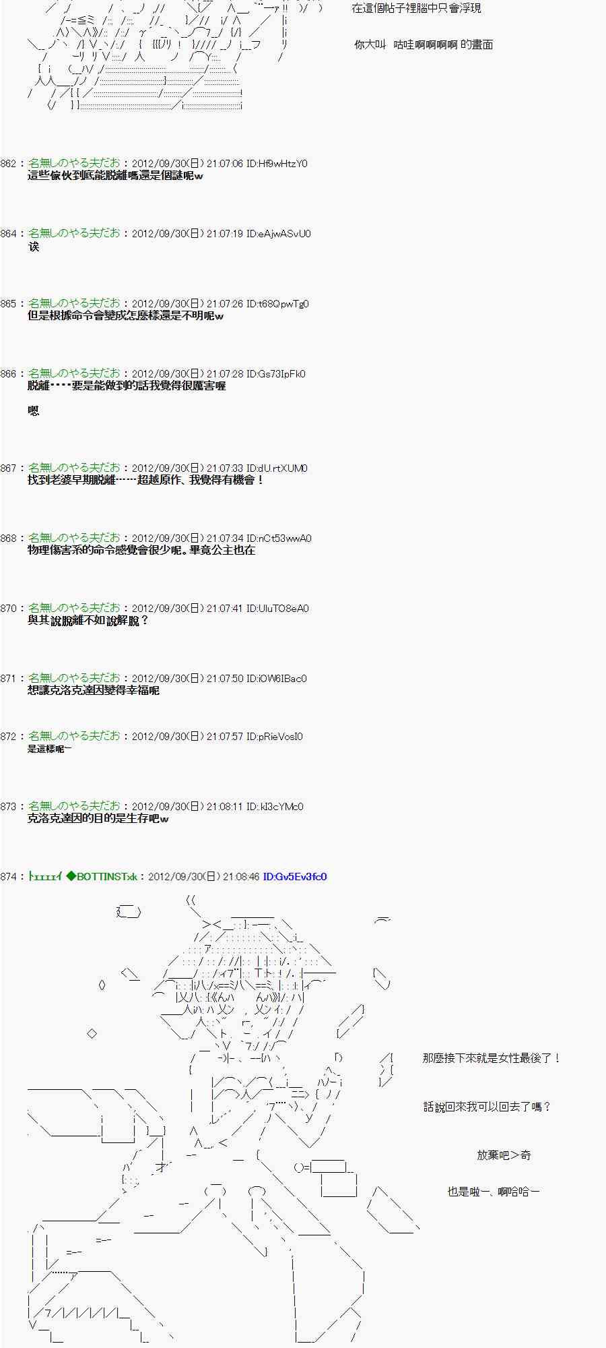The height and width of the screenshot is (1348, 606).
Task: Click the dialogue line "放棄吧＞奇"
Action: 504,1155
